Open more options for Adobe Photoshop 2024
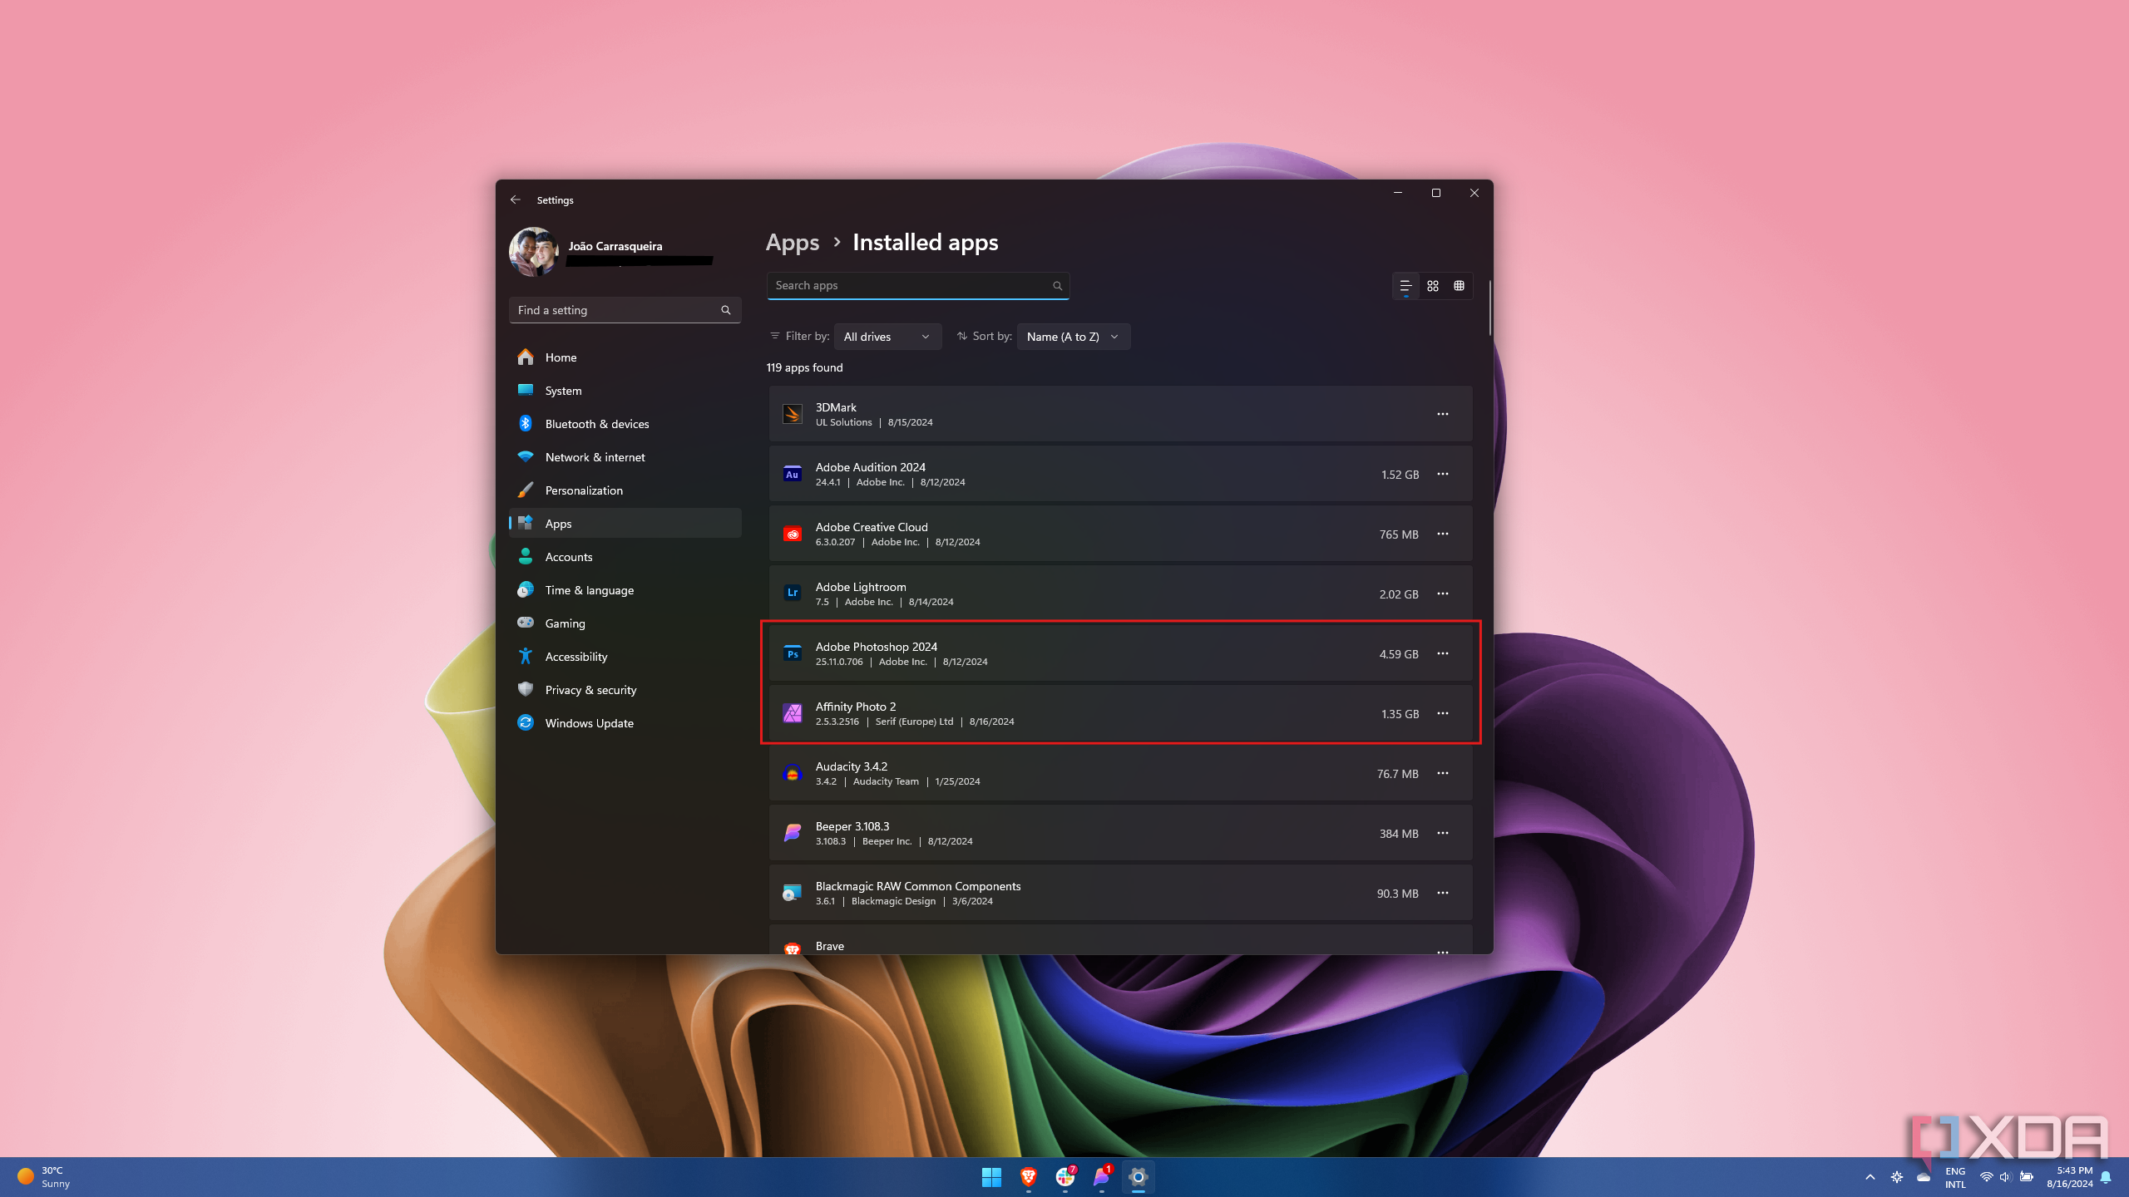Screen dimensions: 2129x1197 click(x=1442, y=653)
